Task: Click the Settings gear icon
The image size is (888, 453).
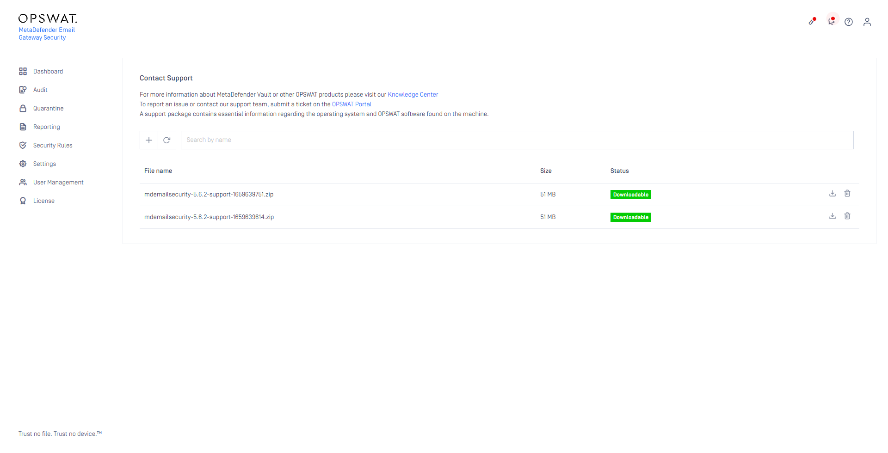Action: click(23, 164)
